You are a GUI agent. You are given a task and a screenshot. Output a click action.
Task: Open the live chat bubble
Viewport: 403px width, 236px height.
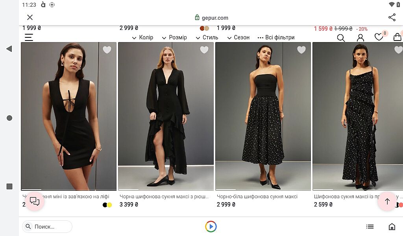[35, 201]
